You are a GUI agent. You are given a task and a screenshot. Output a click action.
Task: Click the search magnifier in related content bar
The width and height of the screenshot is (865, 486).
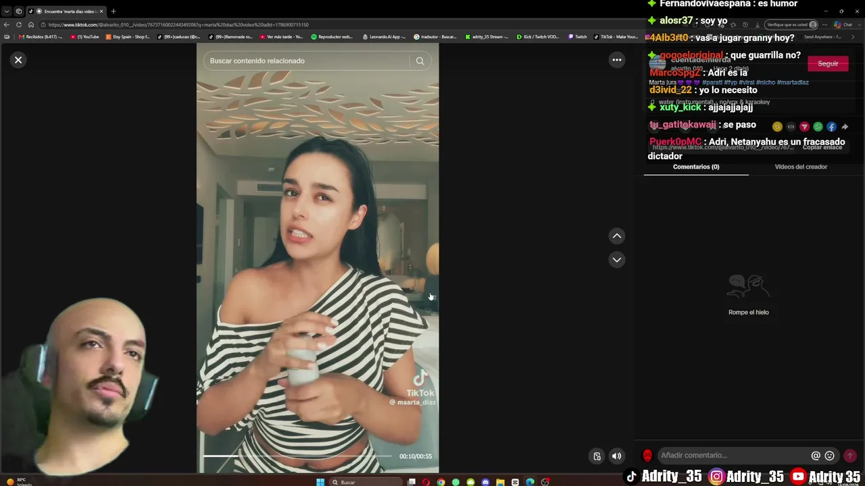[420, 61]
